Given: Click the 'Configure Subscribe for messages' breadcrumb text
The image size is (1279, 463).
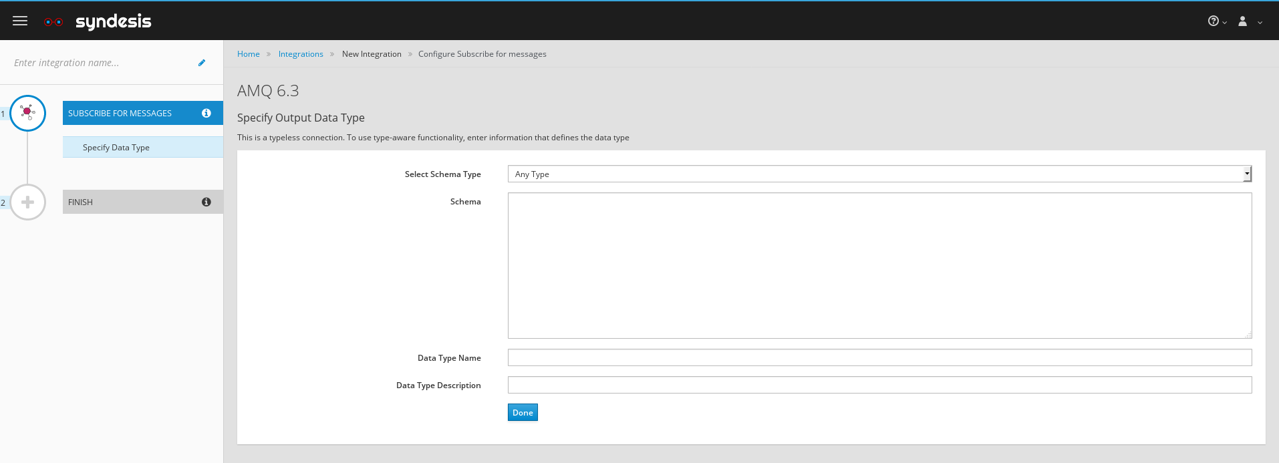Looking at the screenshot, I should [x=482, y=54].
